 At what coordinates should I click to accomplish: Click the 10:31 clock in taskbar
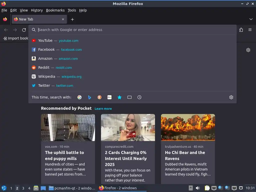[x=250, y=188]
